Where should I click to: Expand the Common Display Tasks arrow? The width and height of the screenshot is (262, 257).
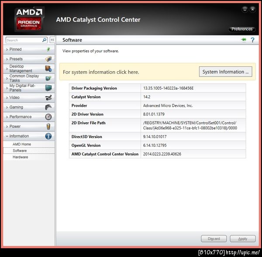tap(7, 78)
